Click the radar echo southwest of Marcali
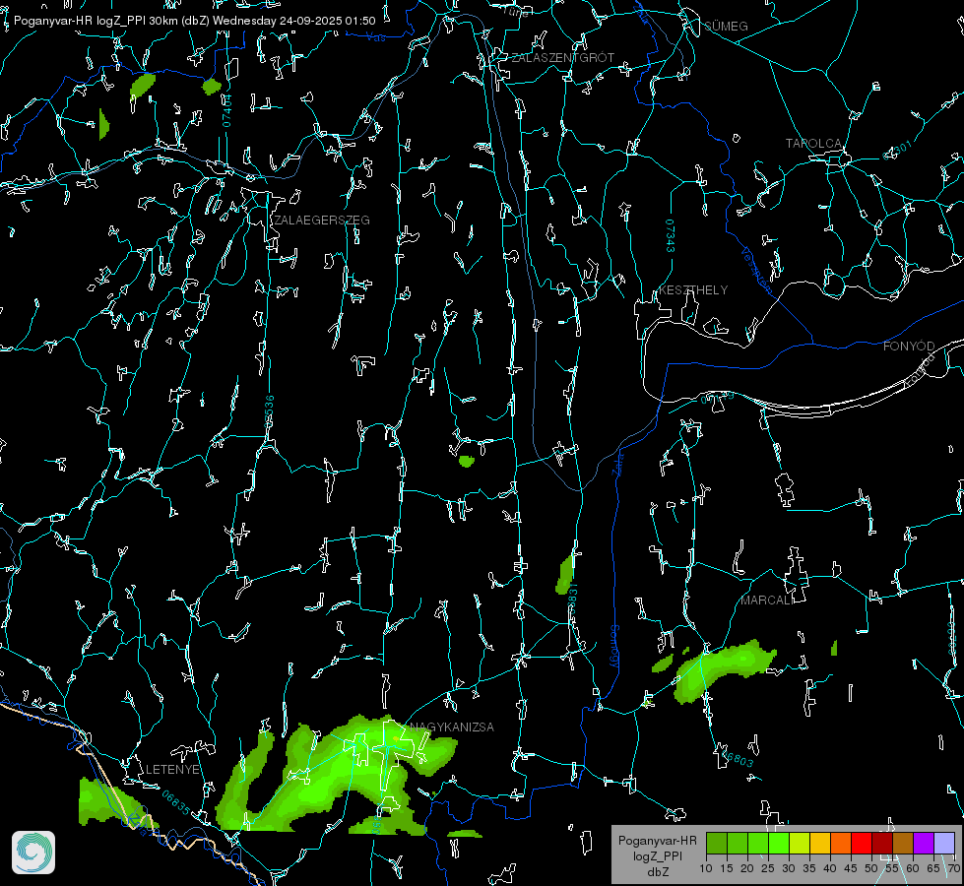964x886 pixels. click(x=723, y=670)
